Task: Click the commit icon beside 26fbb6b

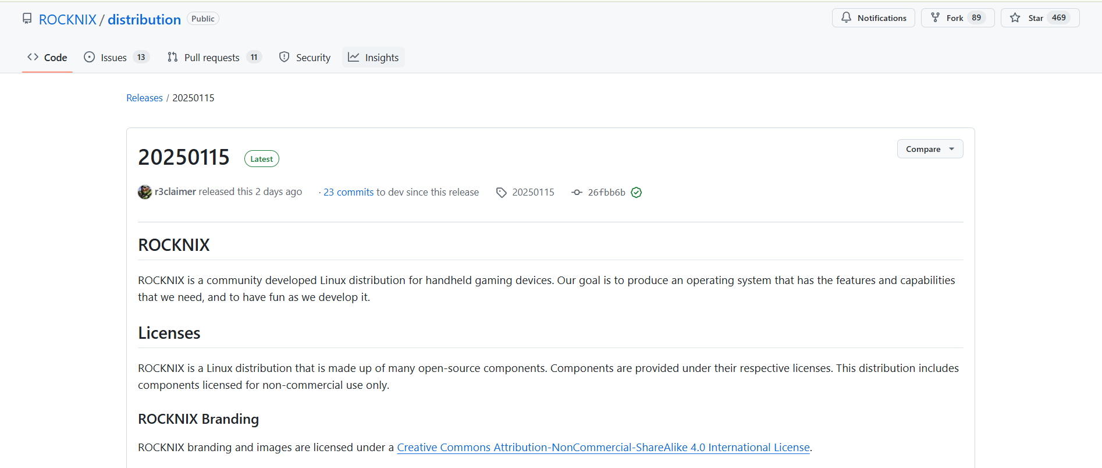Action: pos(577,193)
